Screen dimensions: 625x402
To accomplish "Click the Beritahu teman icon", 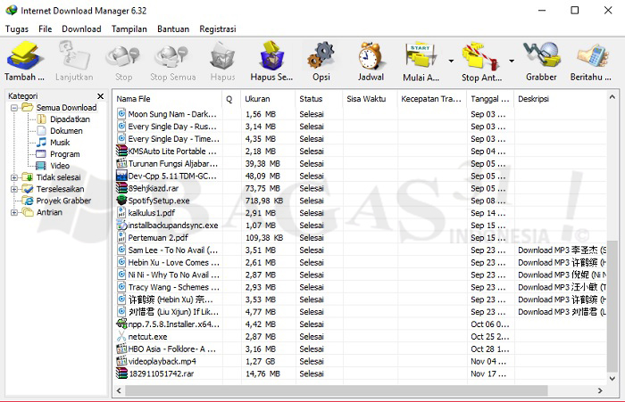I will [591, 56].
